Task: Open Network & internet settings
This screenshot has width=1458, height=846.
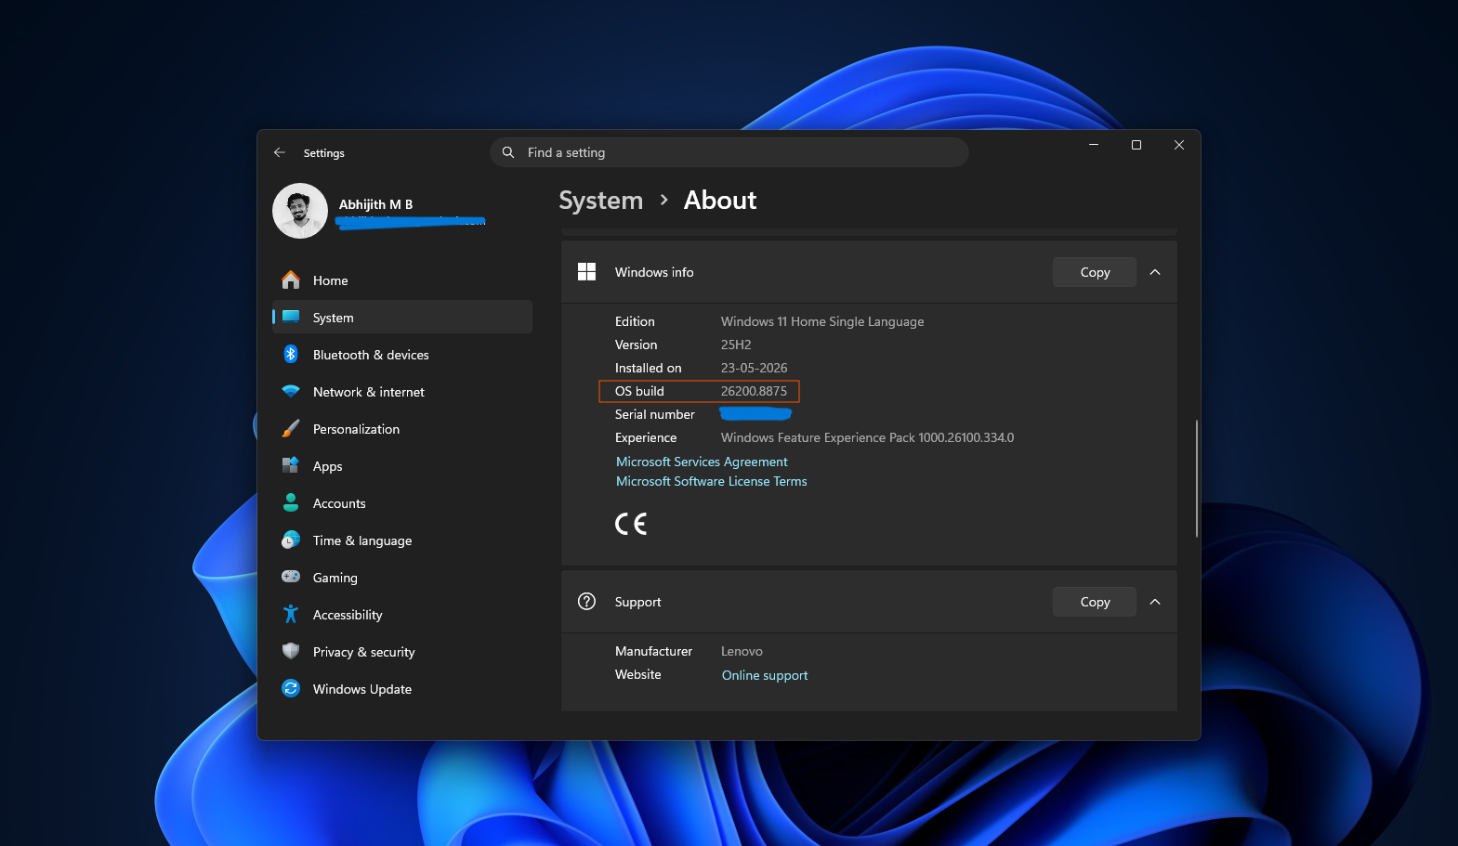Action: click(401, 391)
